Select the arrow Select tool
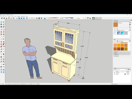Viewport: 132px width, 99px height. (x=1, y=22)
